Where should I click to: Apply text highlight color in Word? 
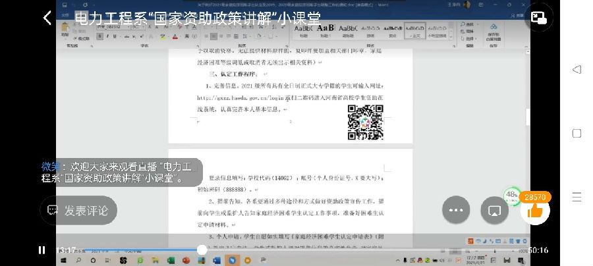[163, 37]
